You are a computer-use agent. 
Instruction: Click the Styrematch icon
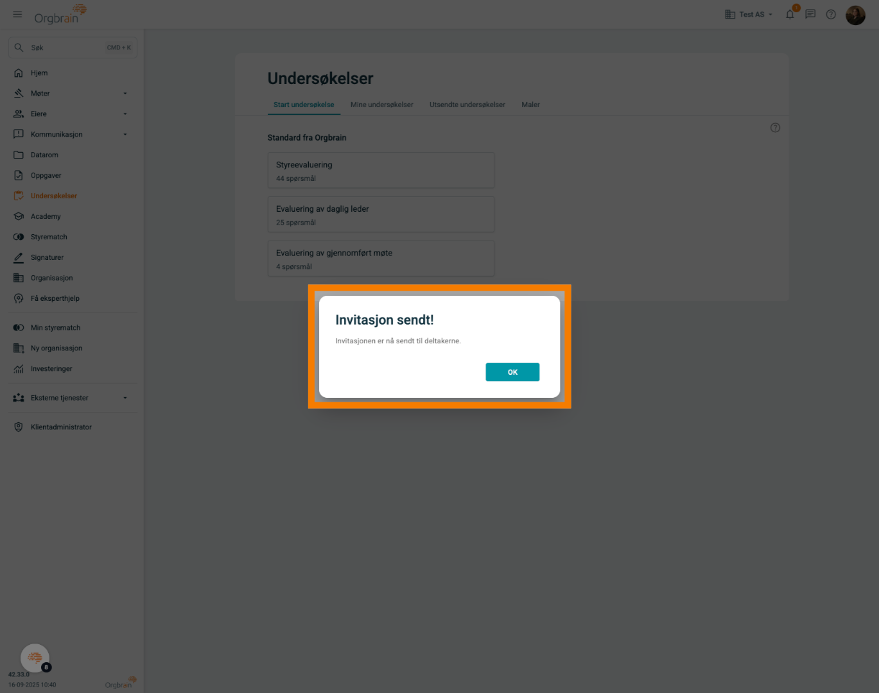coord(19,237)
